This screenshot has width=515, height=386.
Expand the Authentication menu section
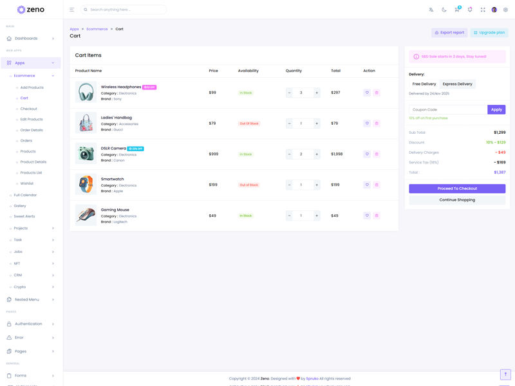(x=31, y=324)
